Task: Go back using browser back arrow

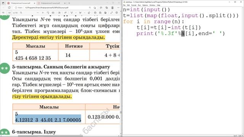Action: 3,8
